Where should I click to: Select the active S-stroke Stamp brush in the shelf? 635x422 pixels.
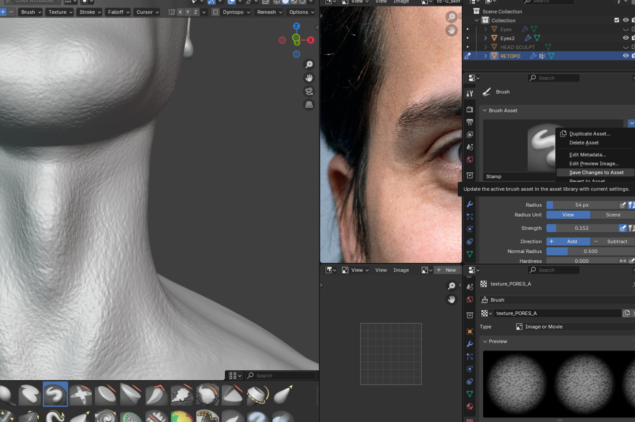click(55, 395)
